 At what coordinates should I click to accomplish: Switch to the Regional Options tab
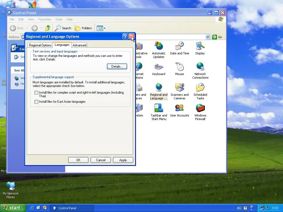coord(40,45)
